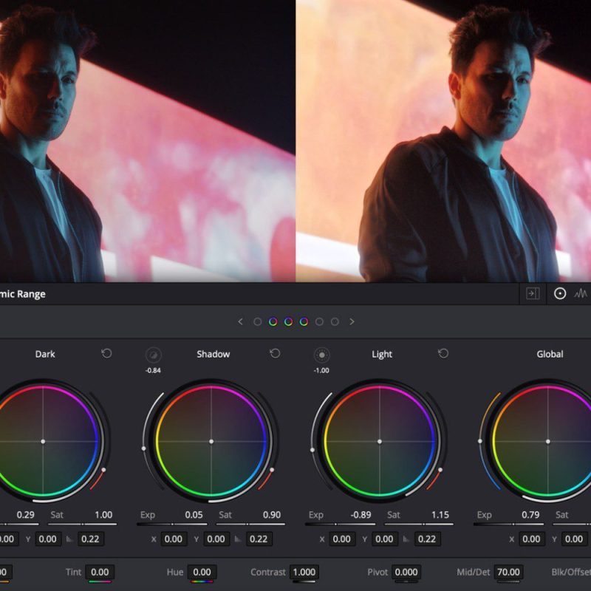Click the Light zone pivot icon
591x591 pixels.
(322, 355)
